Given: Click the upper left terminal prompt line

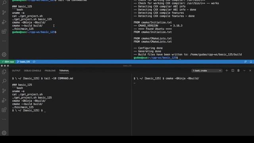Looking at the screenshot, I should pos(34,32).
